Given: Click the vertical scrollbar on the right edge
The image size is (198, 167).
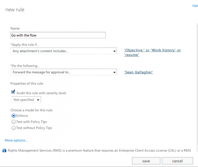Looking at the screenshot, I should point(197,84).
